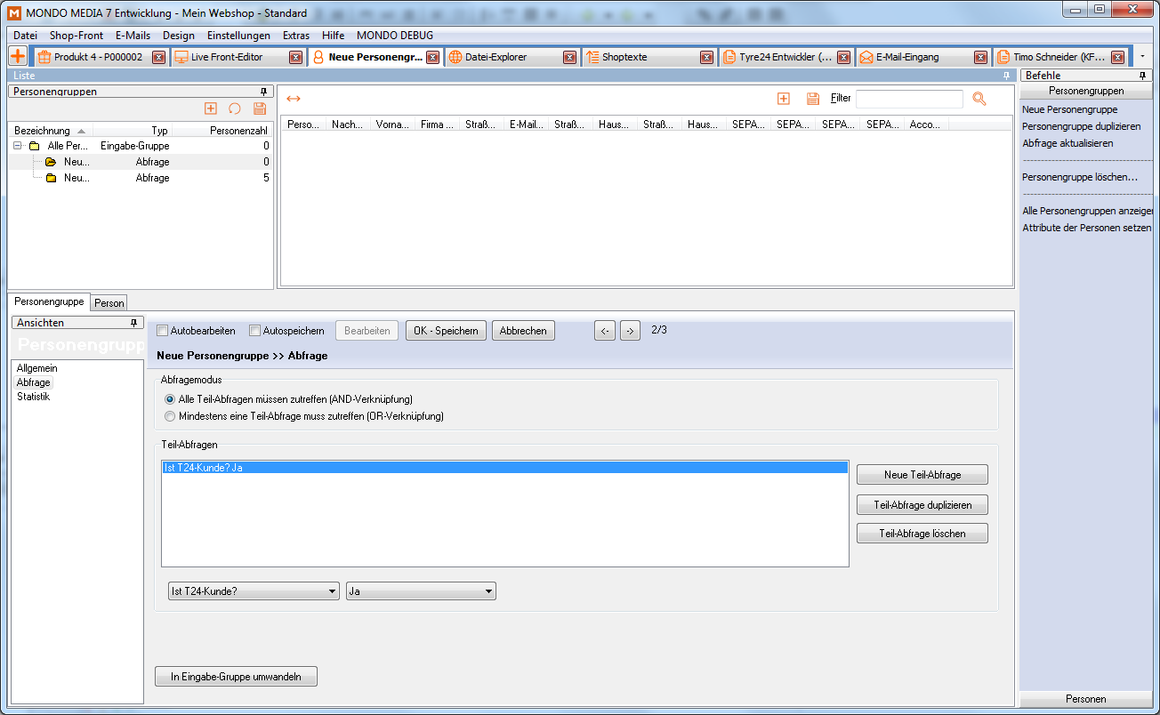The height and width of the screenshot is (715, 1160).
Task: Click the add icon beside the Filter field
Action: point(784,99)
